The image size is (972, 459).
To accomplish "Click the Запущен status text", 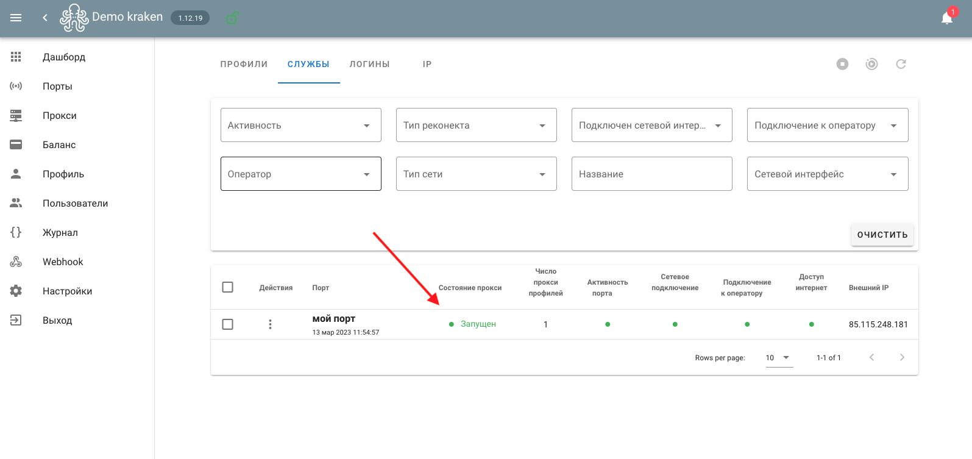I will coord(478,324).
